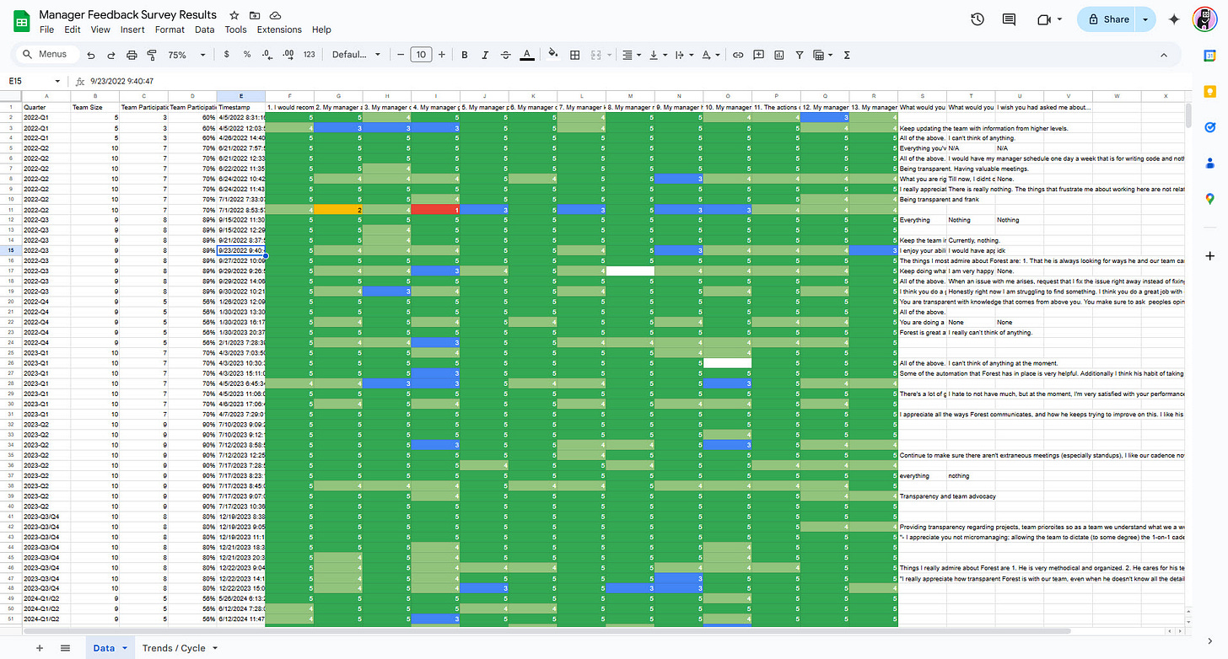Click the Insert comment icon
This screenshot has height=659, width=1228.
[x=758, y=55]
